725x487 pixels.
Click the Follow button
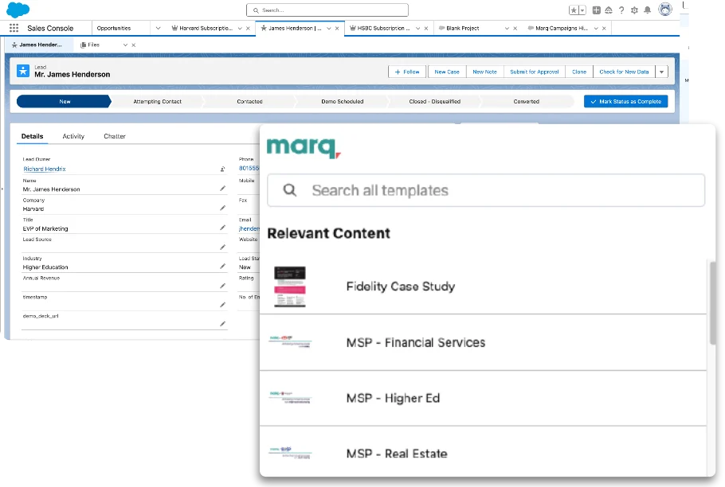pos(406,72)
